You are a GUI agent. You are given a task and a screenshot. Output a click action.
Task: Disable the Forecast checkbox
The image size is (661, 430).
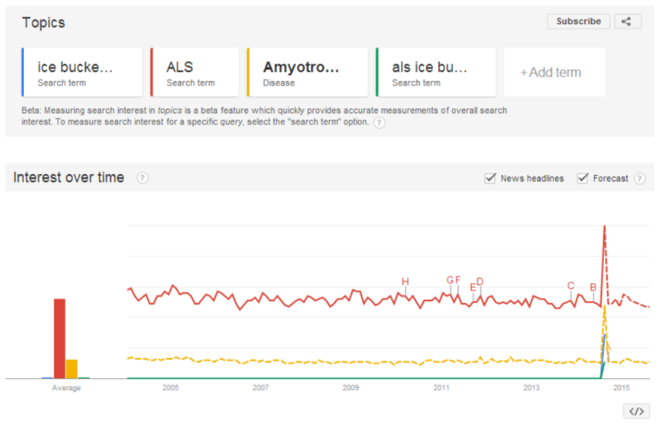[x=583, y=178]
